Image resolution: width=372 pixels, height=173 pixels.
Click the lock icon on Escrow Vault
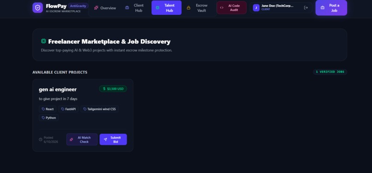[x=188, y=8]
